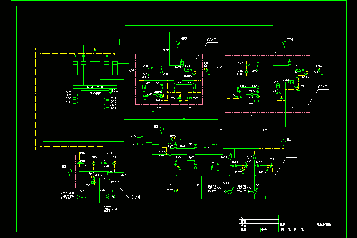This screenshot has height=238, width=357.
Task: Click the 比例 cell in title block
Action: point(283,225)
